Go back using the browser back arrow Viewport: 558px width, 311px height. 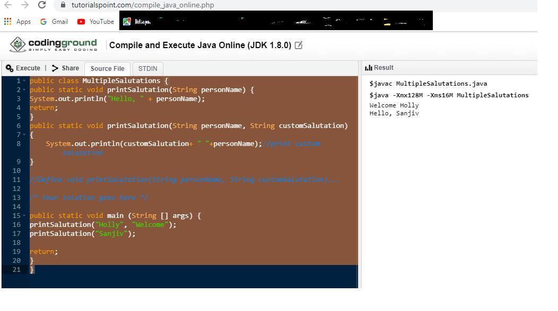(x=8, y=5)
